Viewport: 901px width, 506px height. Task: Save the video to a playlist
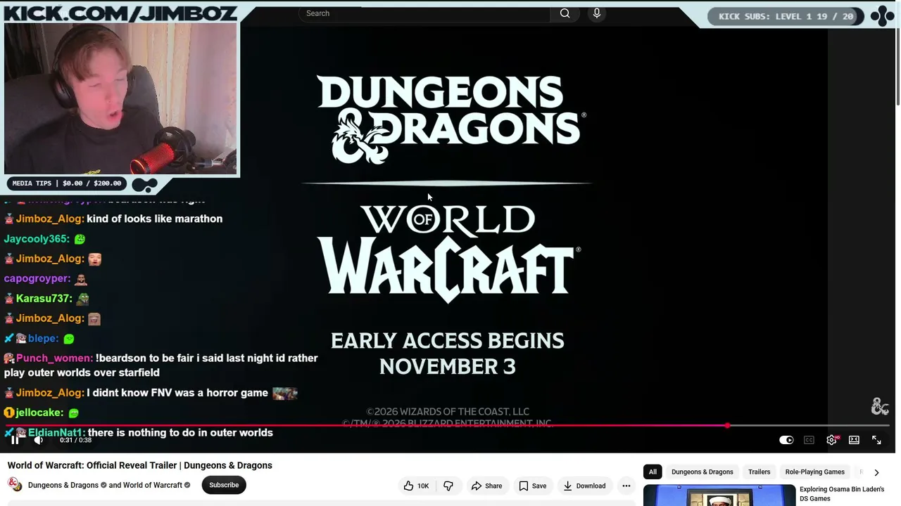pyautogui.click(x=532, y=486)
